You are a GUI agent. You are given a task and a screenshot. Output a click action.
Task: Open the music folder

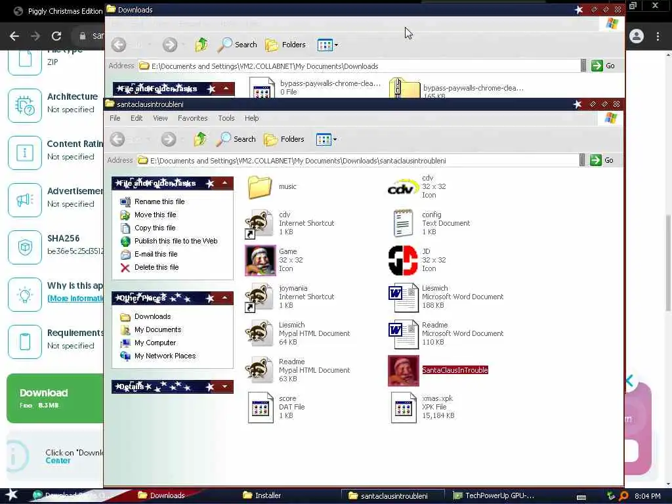(260, 187)
